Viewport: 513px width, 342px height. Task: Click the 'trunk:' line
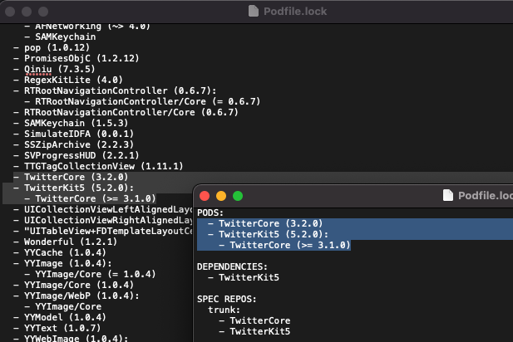224,310
